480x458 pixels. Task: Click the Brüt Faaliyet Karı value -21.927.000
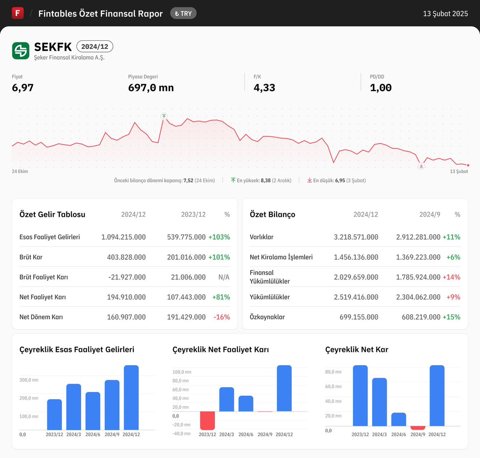click(127, 277)
